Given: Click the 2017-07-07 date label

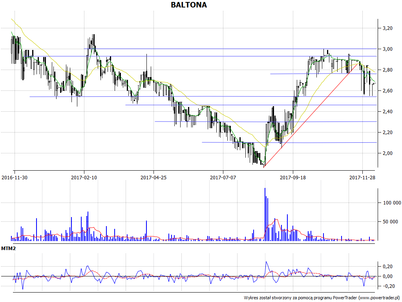Looking at the screenshot, I should tap(223, 177).
